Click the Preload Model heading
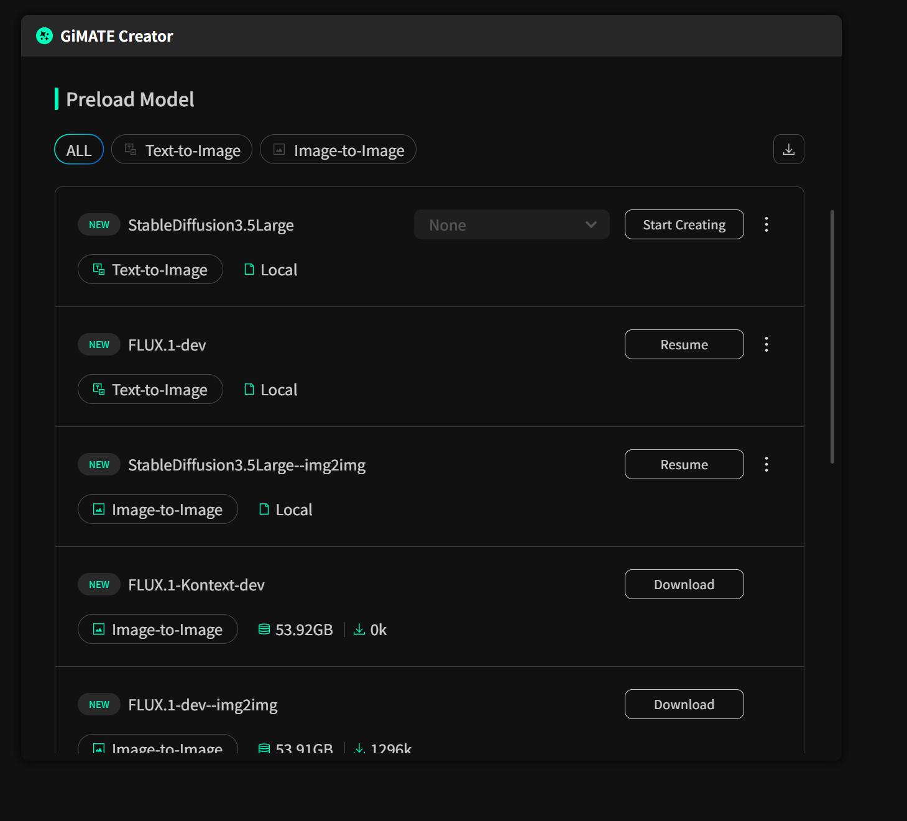This screenshot has width=907, height=821. click(x=130, y=99)
